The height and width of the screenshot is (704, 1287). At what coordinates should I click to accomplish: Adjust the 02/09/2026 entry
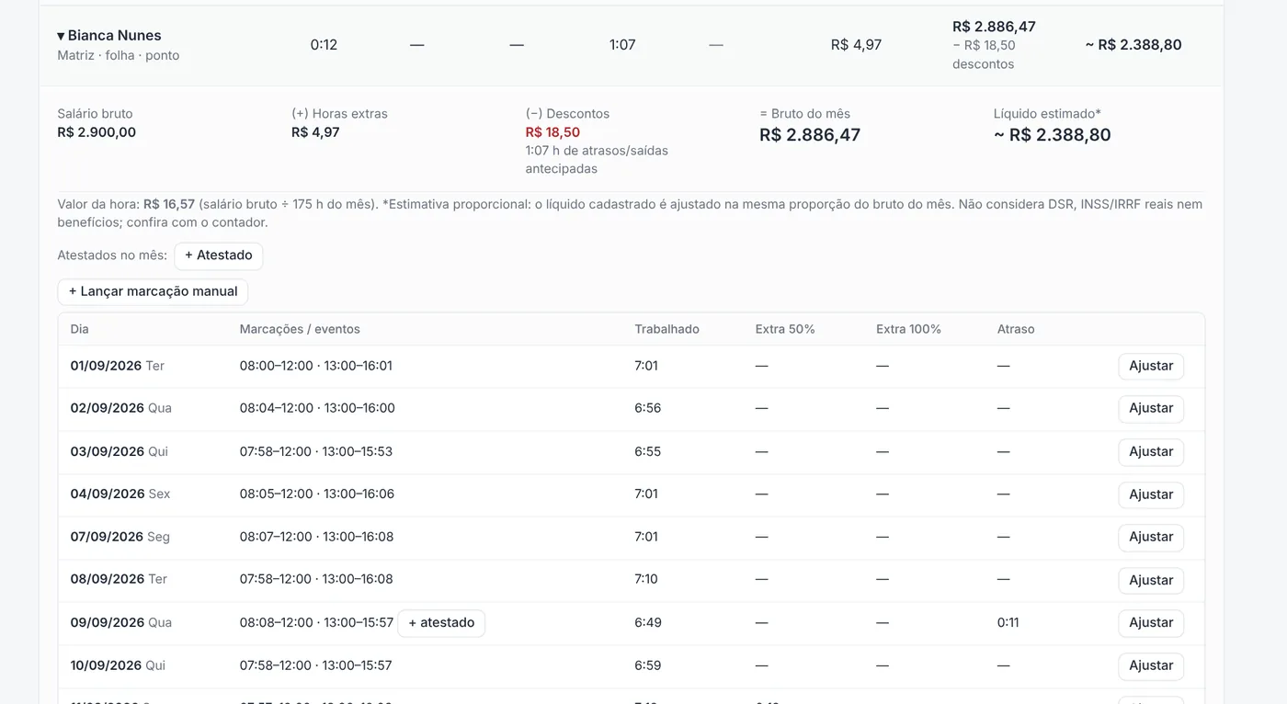[x=1151, y=409]
